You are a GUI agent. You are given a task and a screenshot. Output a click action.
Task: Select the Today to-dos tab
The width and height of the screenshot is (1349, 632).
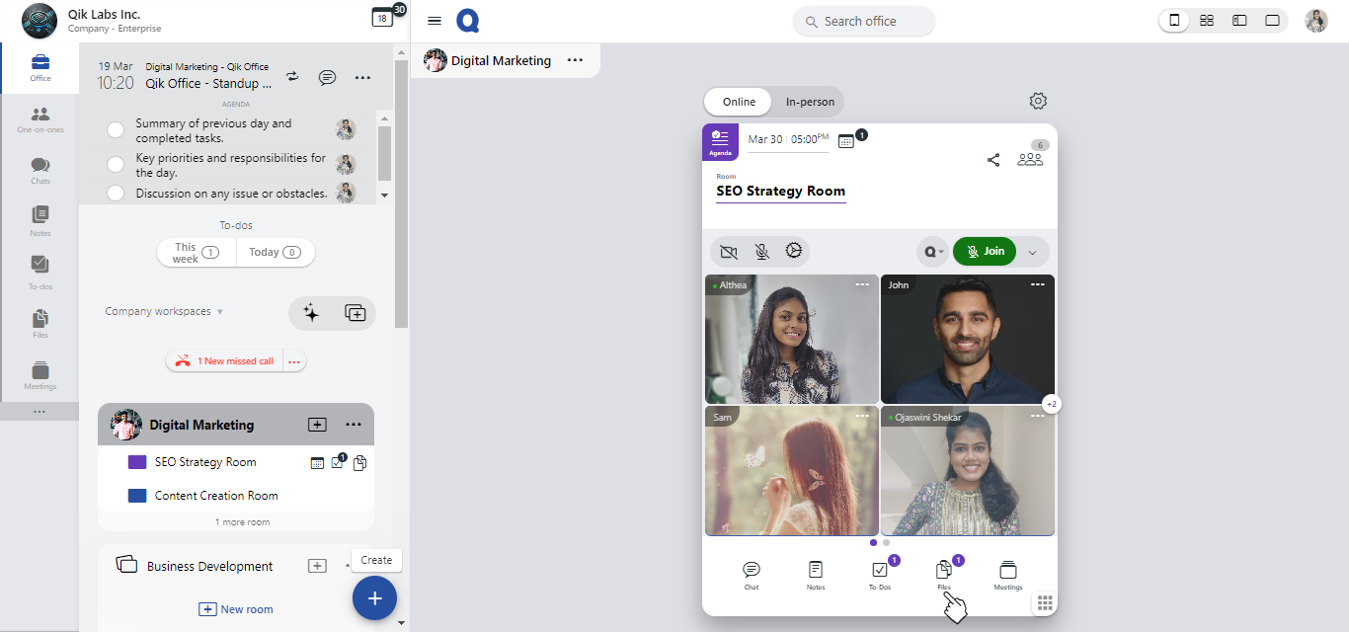tap(275, 253)
